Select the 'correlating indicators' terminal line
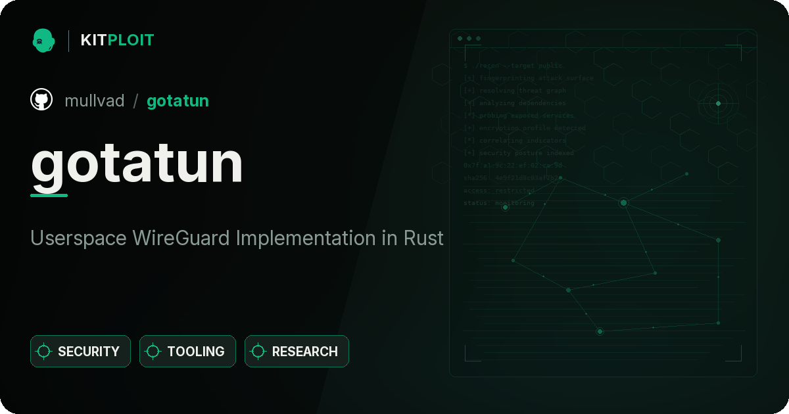 pos(515,141)
